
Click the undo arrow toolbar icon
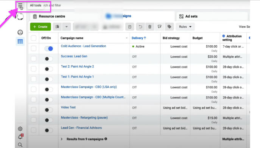(140, 27)
